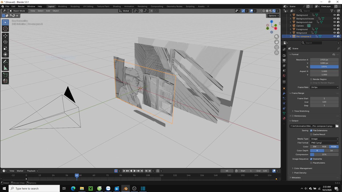Click the viewport Options button

tap(273, 16)
